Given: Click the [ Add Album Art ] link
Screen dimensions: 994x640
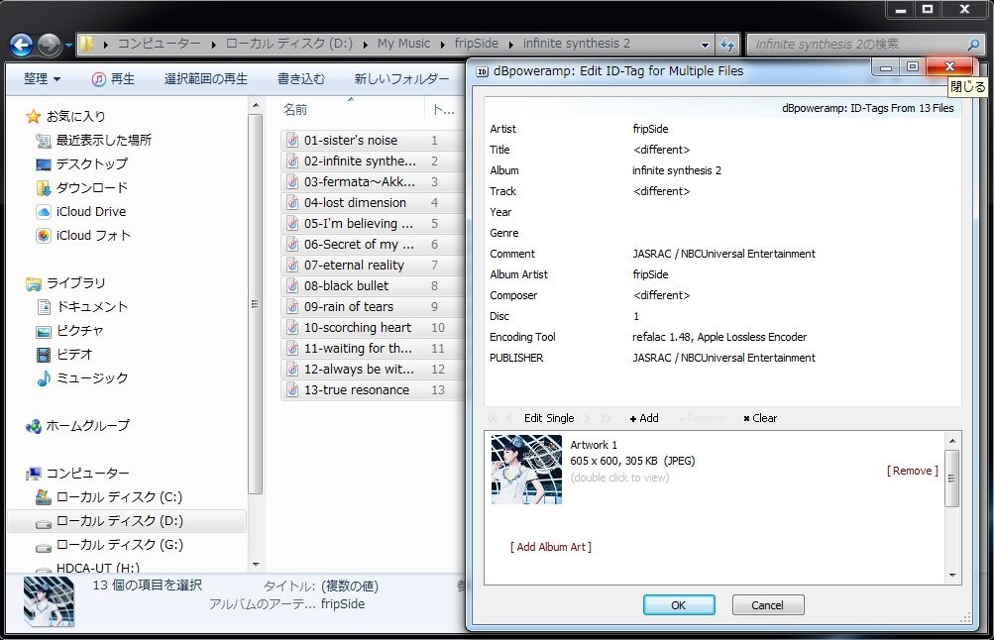Looking at the screenshot, I should pyautogui.click(x=550, y=547).
